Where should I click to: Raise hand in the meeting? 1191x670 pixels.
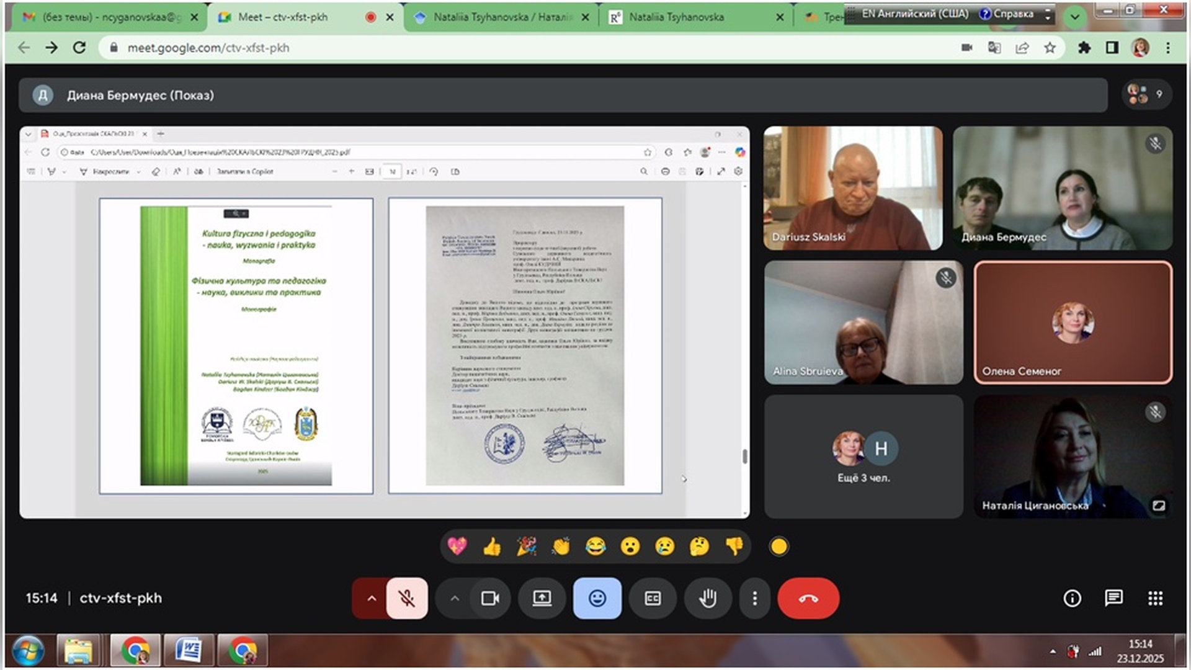(x=708, y=598)
